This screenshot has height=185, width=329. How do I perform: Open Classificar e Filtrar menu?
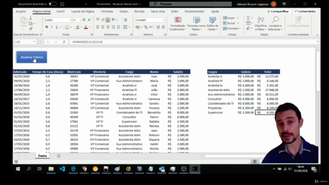tap(261, 24)
